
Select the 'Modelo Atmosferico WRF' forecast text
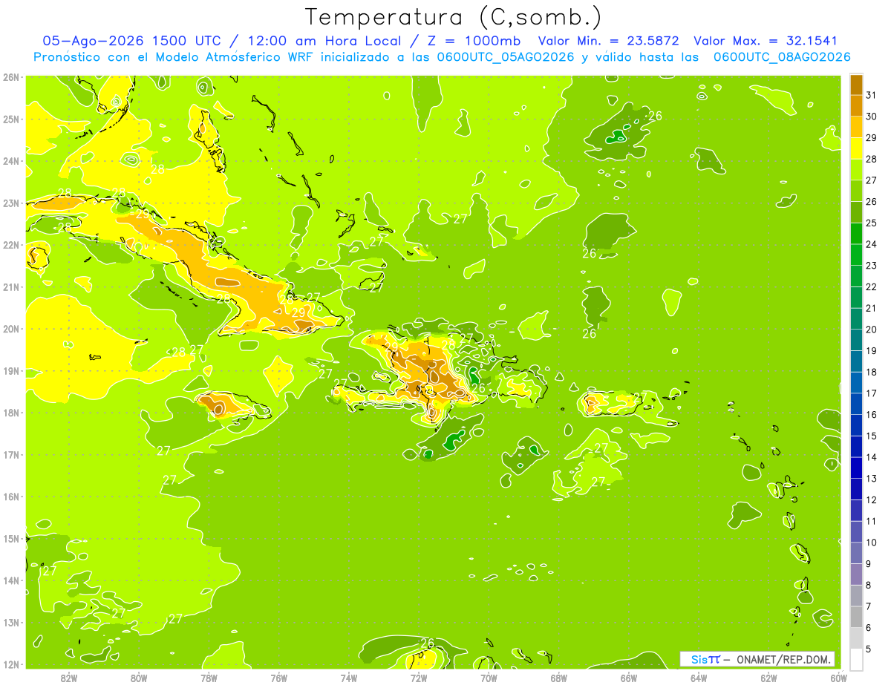[x=232, y=57]
